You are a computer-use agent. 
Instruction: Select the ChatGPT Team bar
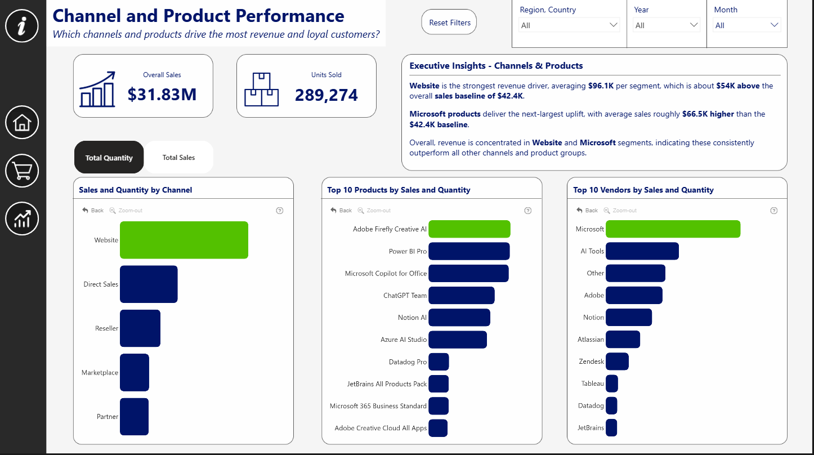pyautogui.click(x=462, y=295)
